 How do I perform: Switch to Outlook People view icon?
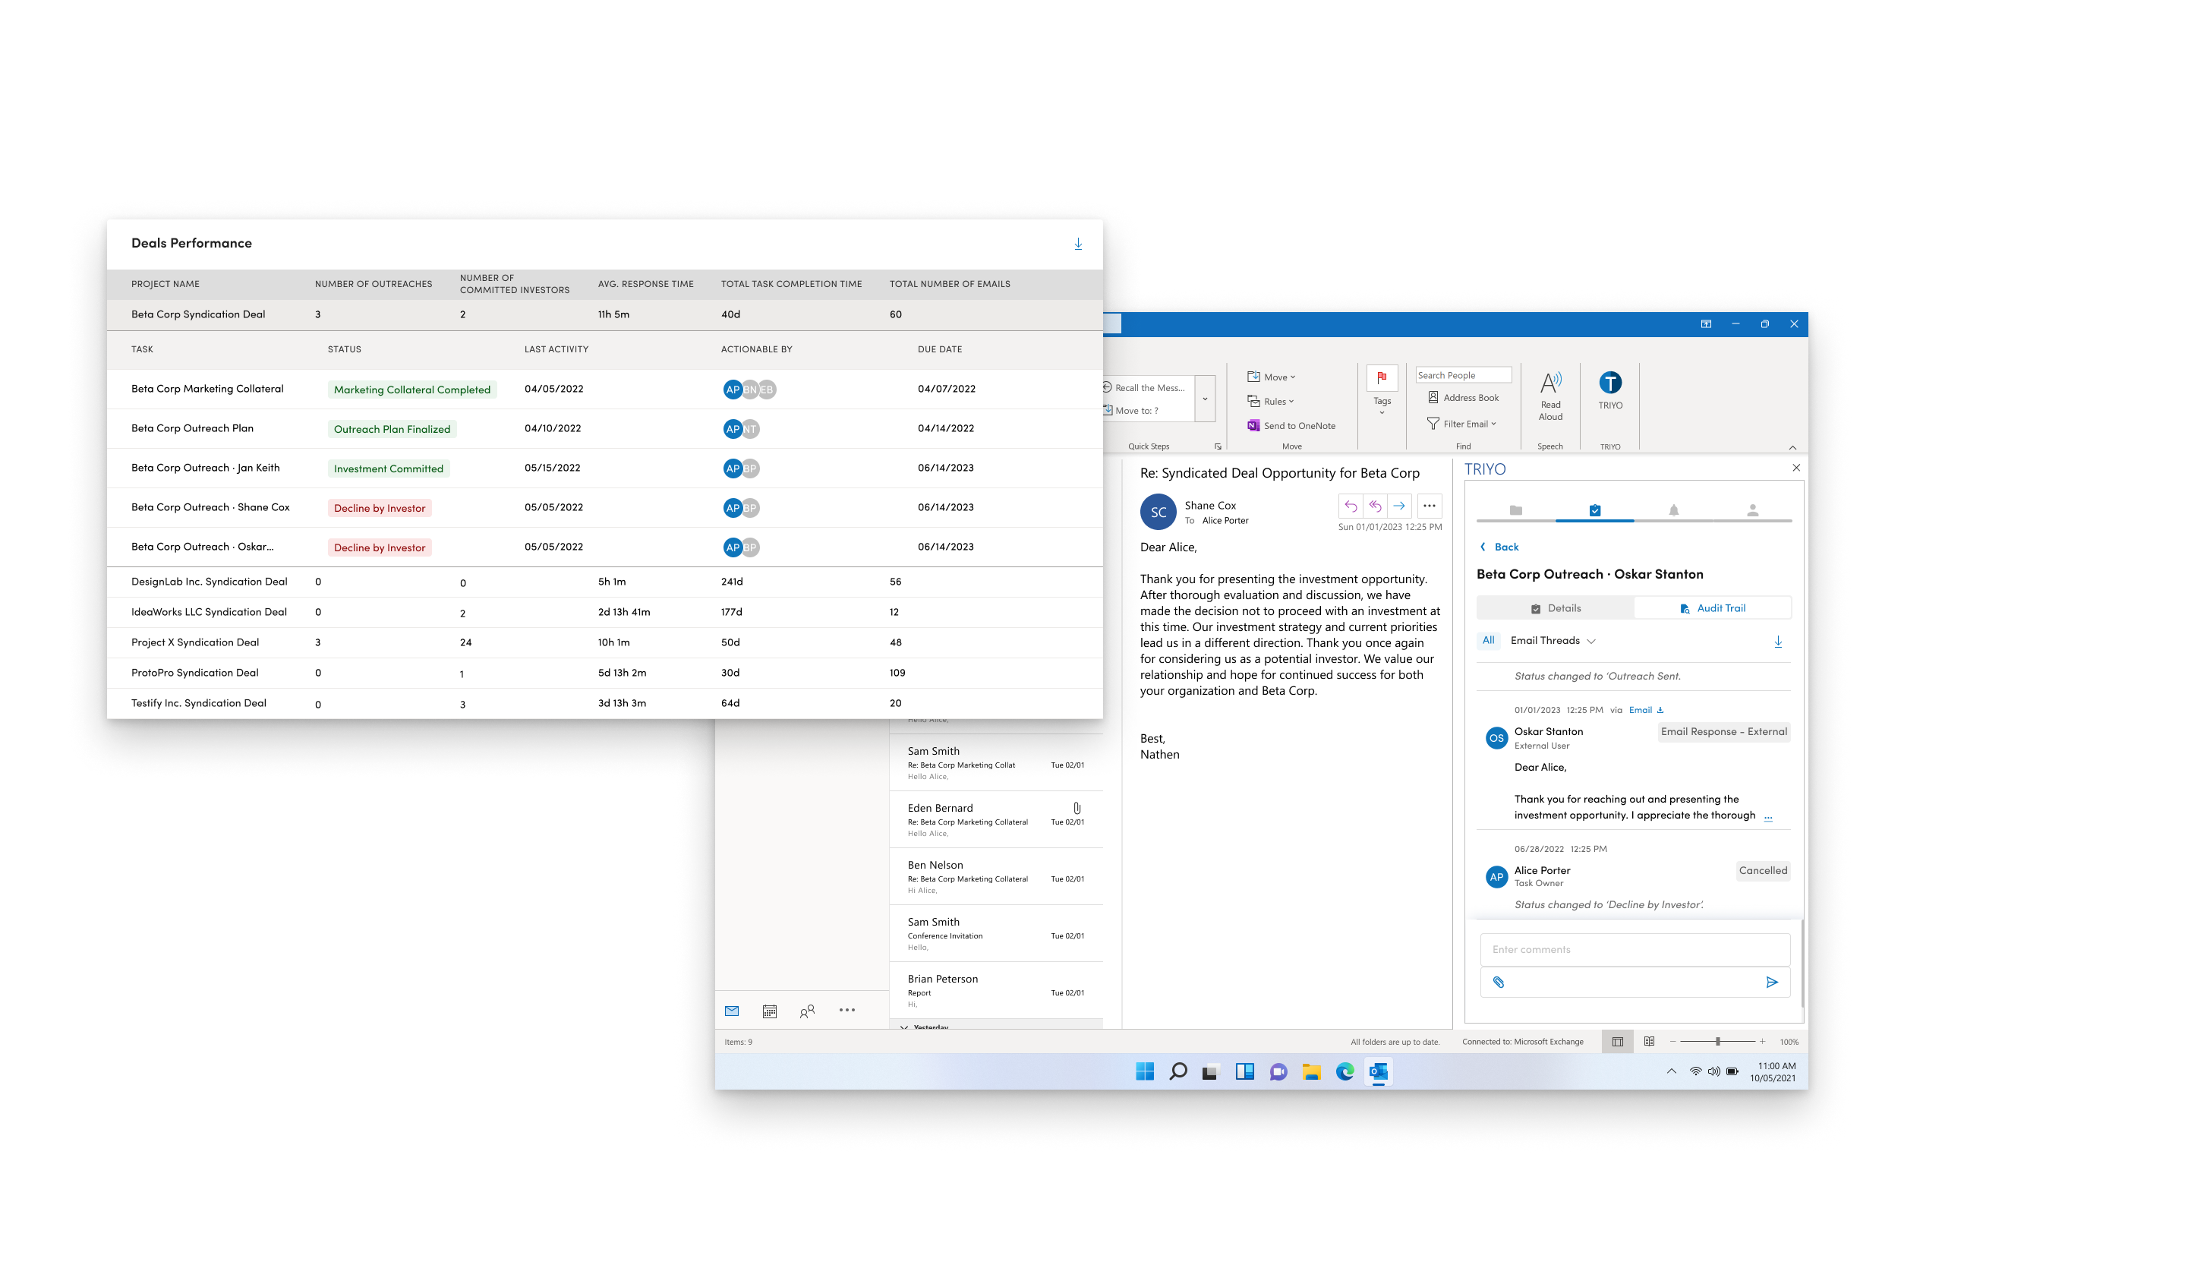[808, 1011]
